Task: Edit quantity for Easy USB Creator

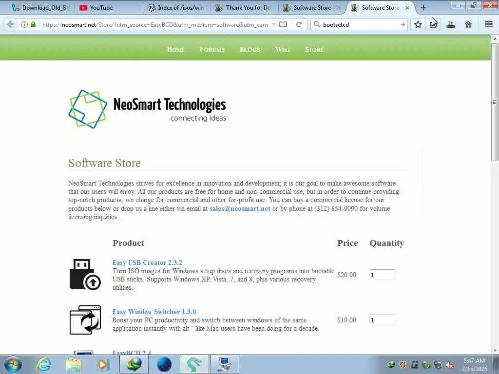Action: point(382,275)
